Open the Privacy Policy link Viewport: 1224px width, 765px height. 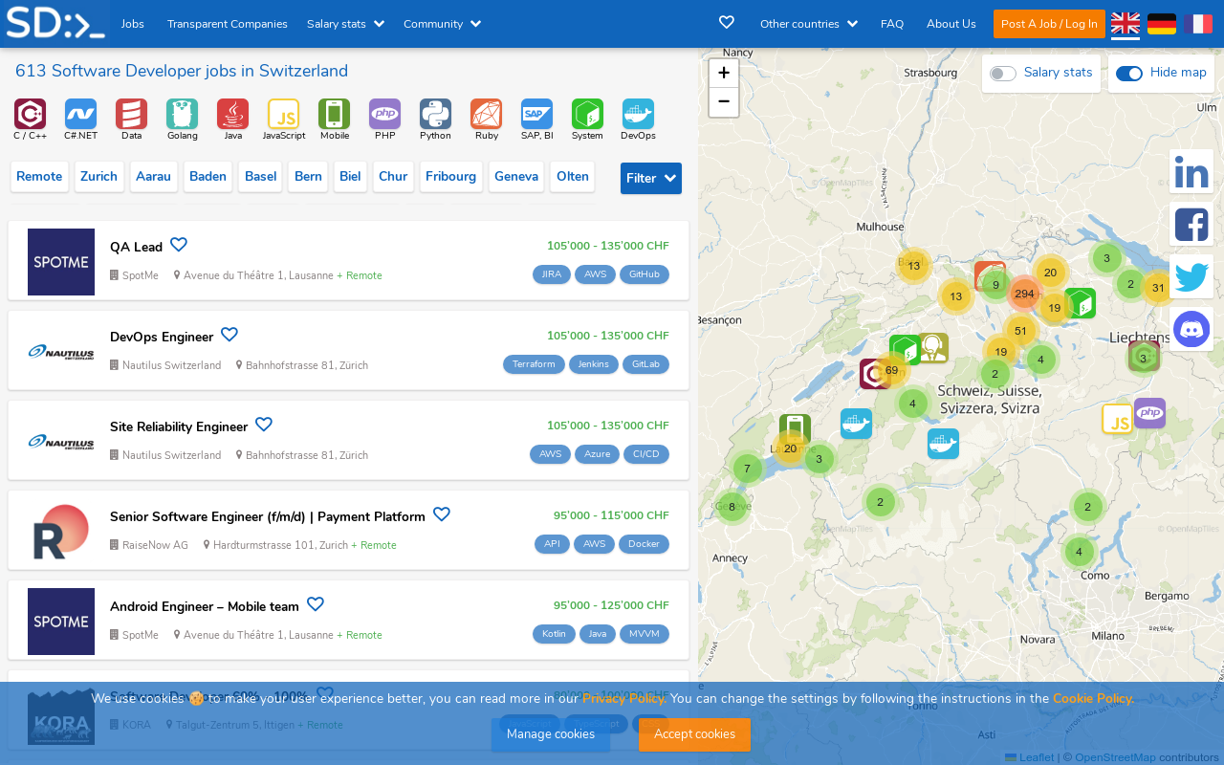point(624,698)
